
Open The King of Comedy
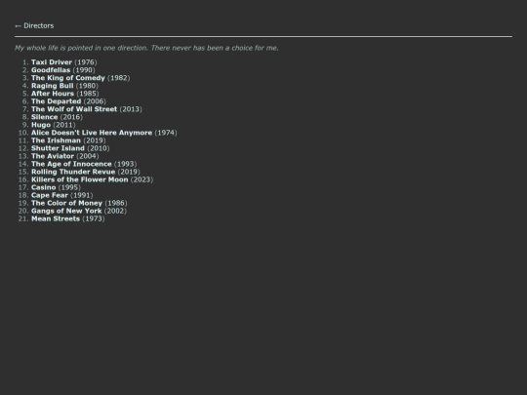[68, 78]
